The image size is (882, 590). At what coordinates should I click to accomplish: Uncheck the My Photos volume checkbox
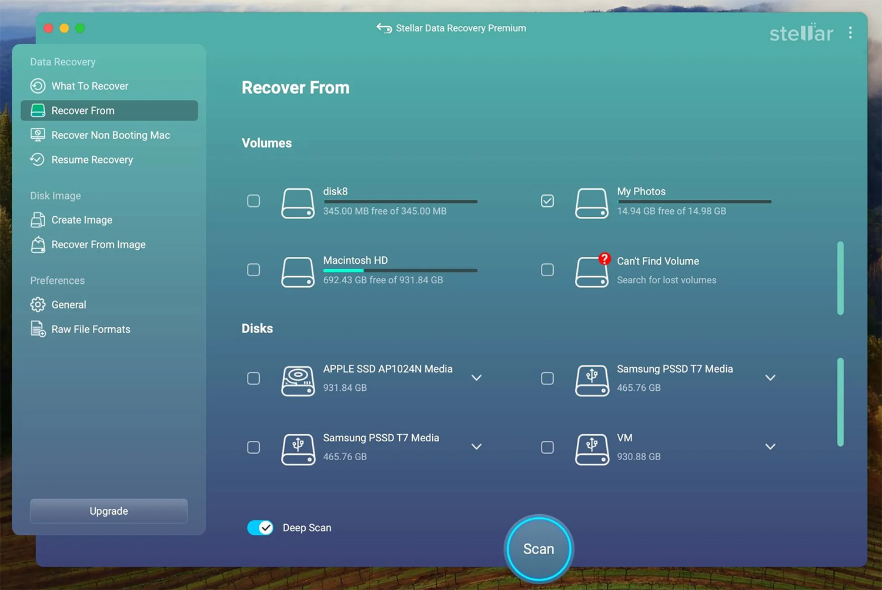(x=547, y=201)
